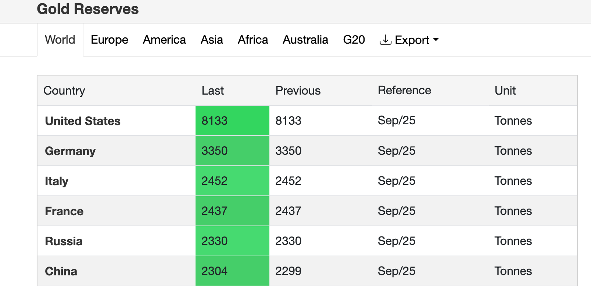
Task: Expand the Export dropdown arrow
Action: click(x=436, y=40)
